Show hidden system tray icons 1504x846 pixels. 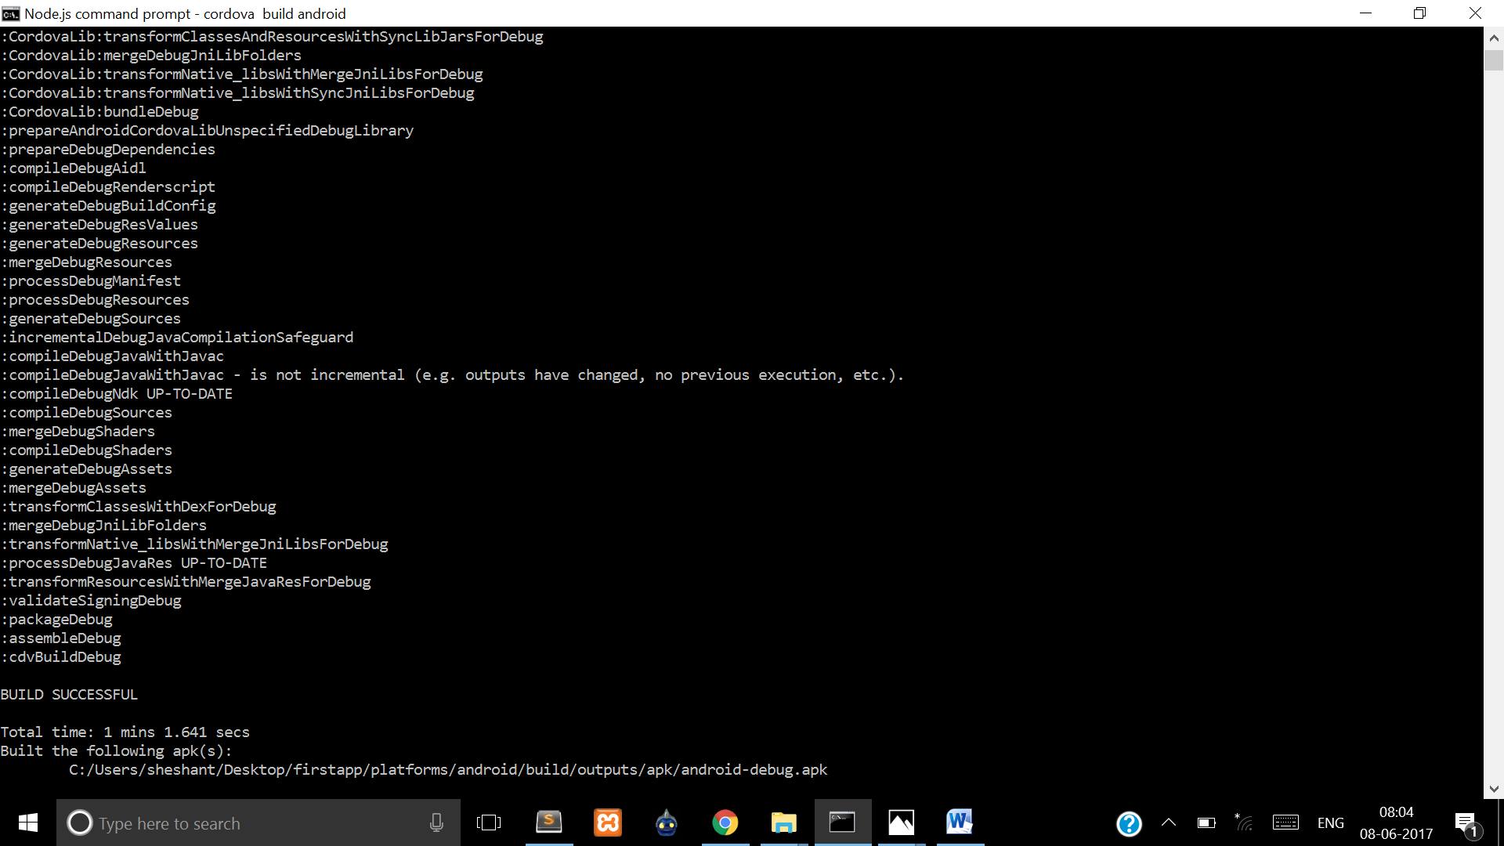[x=1169, y=822]
